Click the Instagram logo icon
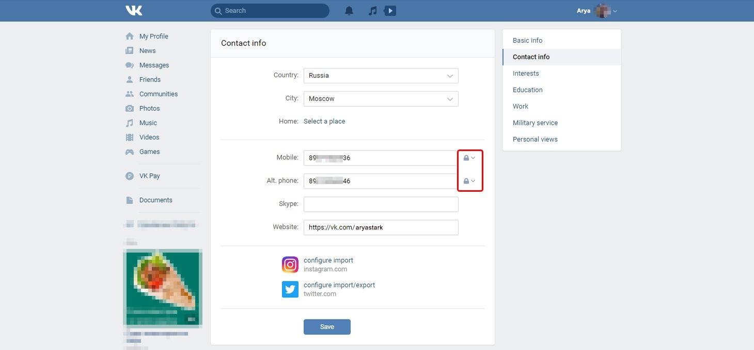The image size is (754, 350). point(290,264)
